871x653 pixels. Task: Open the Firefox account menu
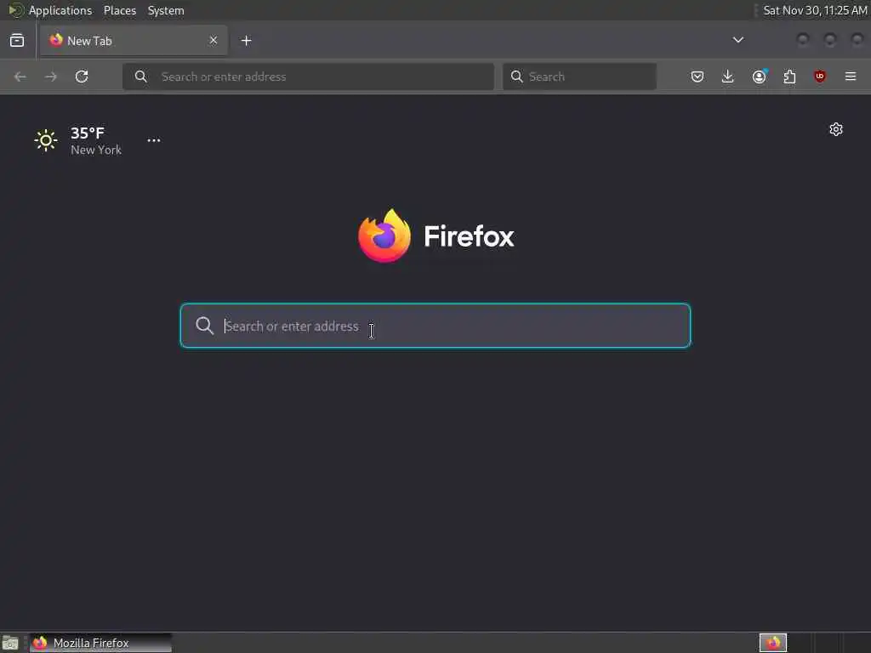(759, 77)
